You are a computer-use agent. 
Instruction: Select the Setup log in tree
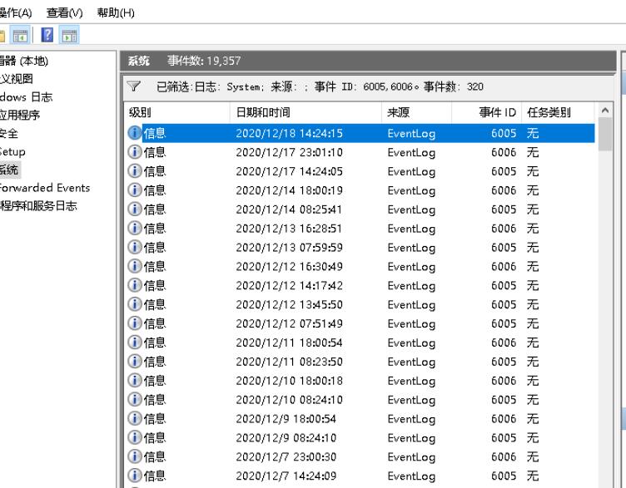point(12,151)
